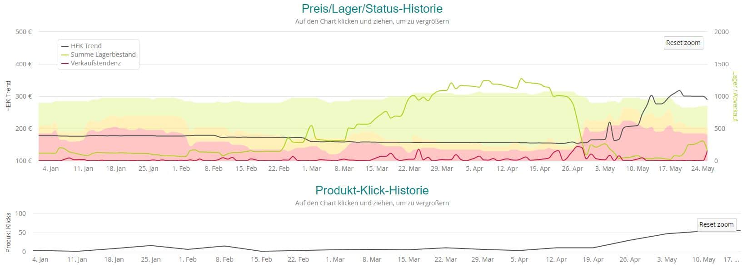747x273 pixels.
Task: Click the Lager / Abverkauf axis title
Action: click(735, 96)
